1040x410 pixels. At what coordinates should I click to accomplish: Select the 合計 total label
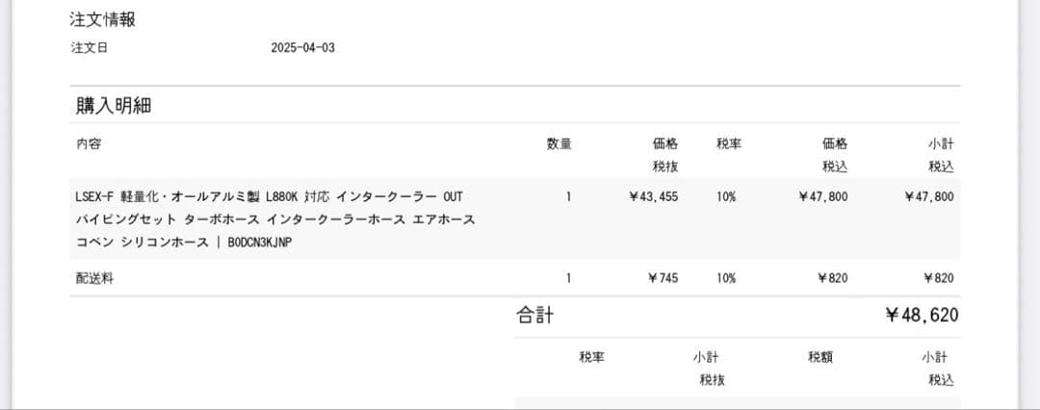pos(534,316)
